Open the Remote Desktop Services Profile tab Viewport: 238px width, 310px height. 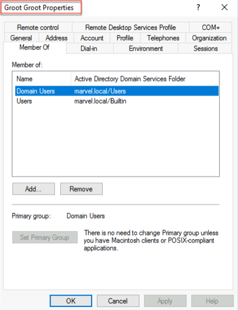[130, 27]
